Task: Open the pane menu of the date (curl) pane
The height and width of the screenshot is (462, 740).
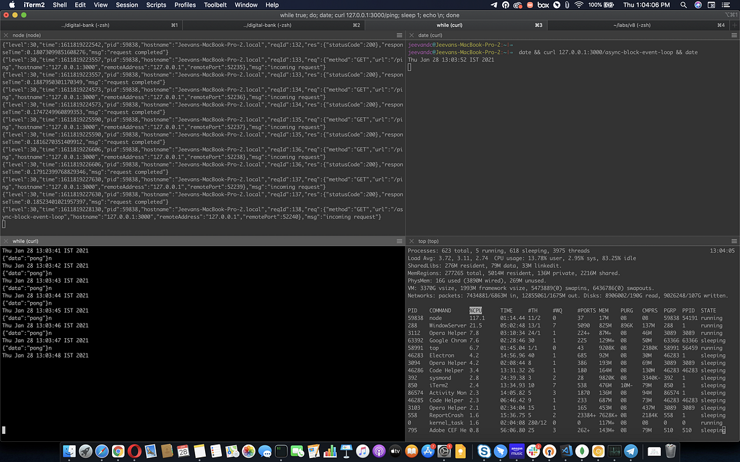Action: pyautogui.click(x=734, y=35)
